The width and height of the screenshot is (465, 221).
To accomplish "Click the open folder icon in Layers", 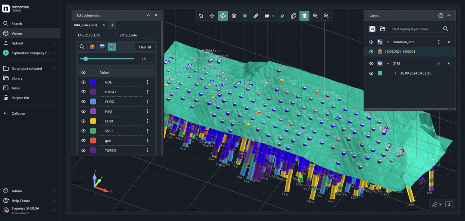I will [x=383, y=29].
